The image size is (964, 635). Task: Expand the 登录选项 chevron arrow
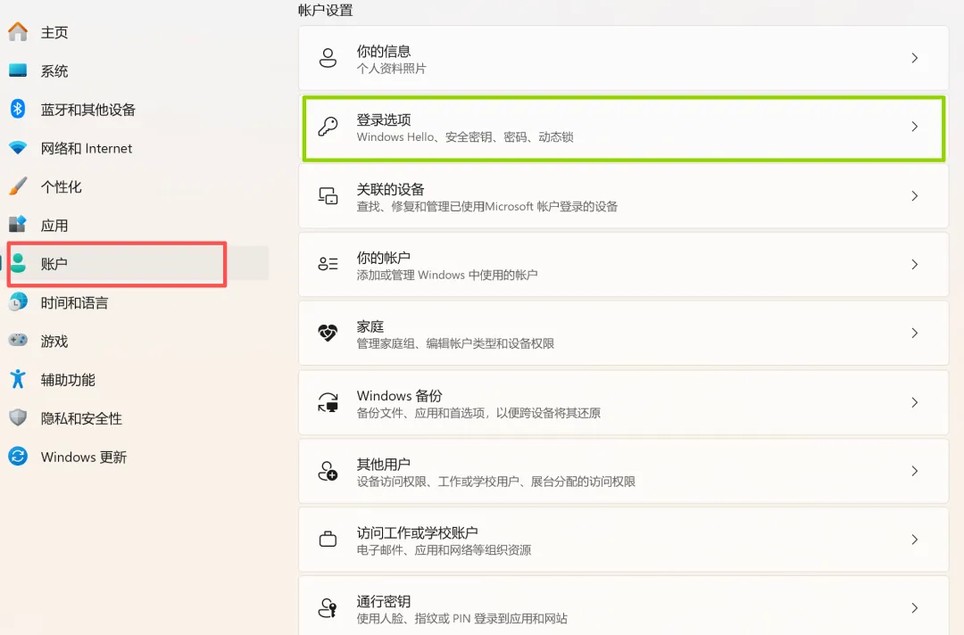click(x=915, y=127)
